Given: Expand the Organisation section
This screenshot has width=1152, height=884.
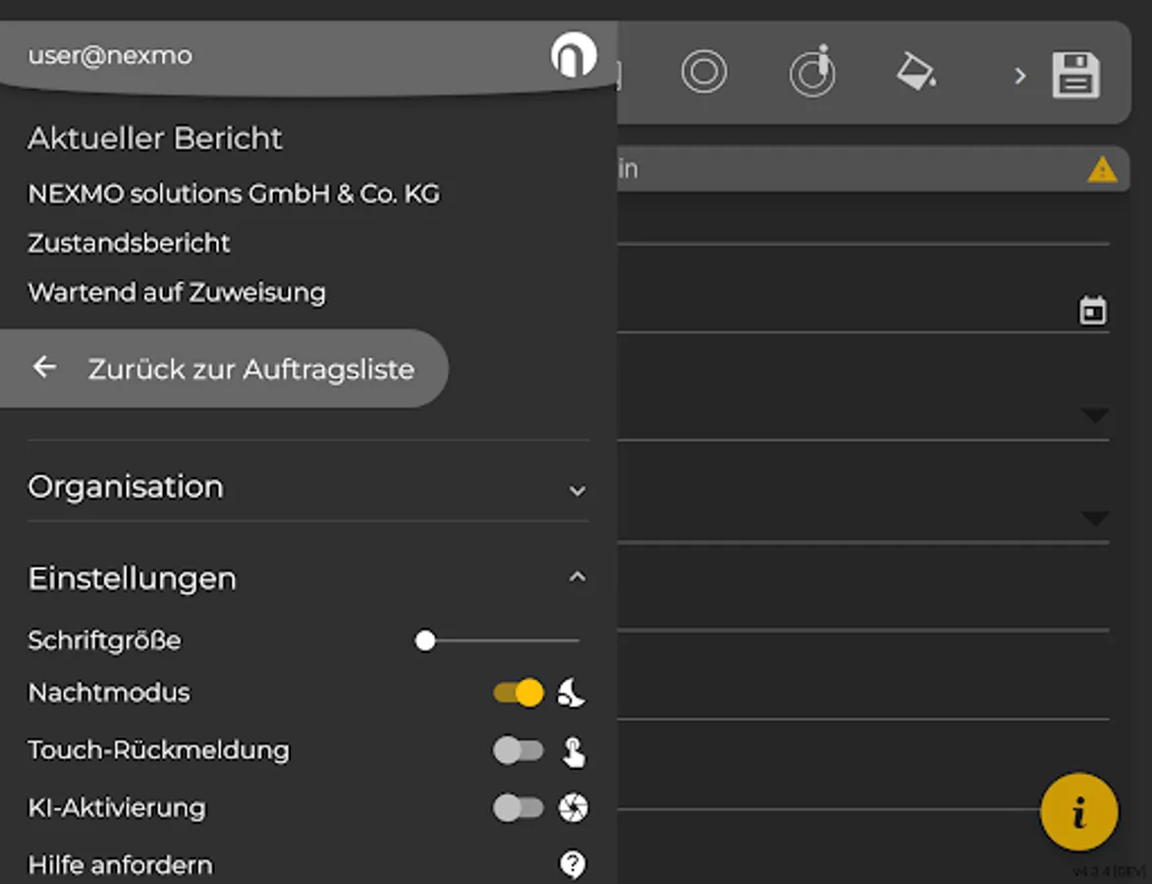Looking at the screenshot, I should pos(577,489).
